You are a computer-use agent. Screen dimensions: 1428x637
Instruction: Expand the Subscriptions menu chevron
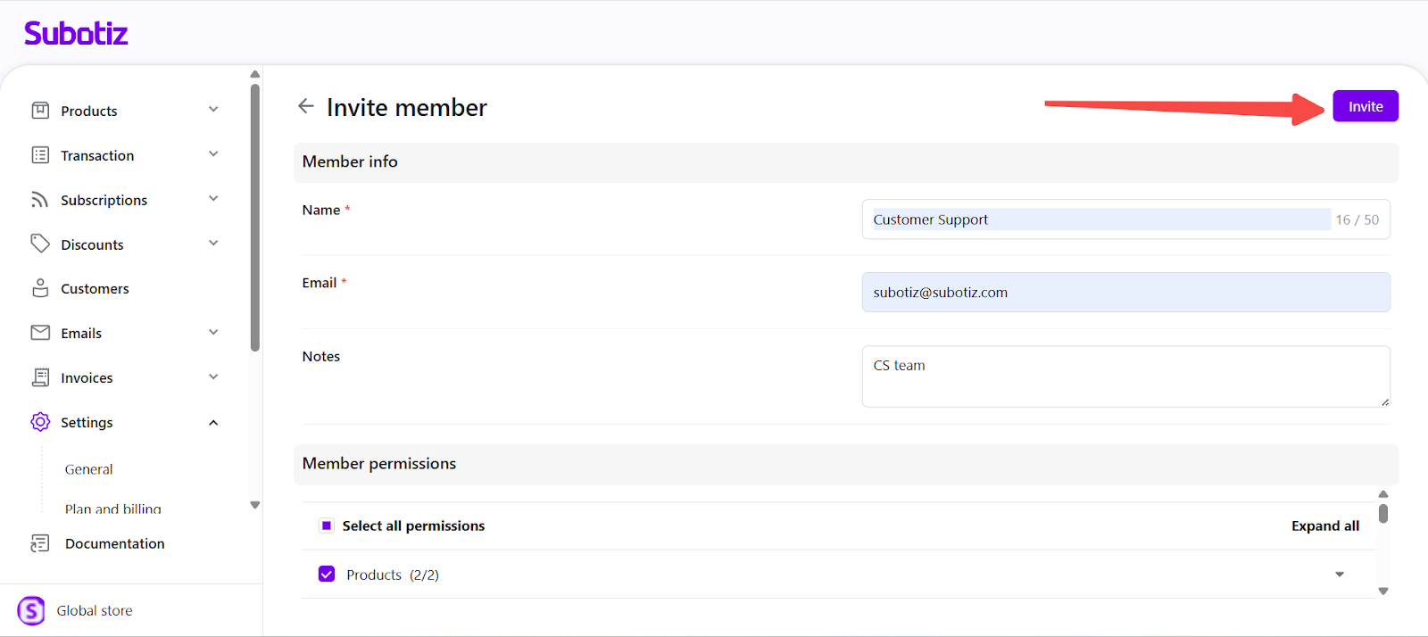click(213, 199)
